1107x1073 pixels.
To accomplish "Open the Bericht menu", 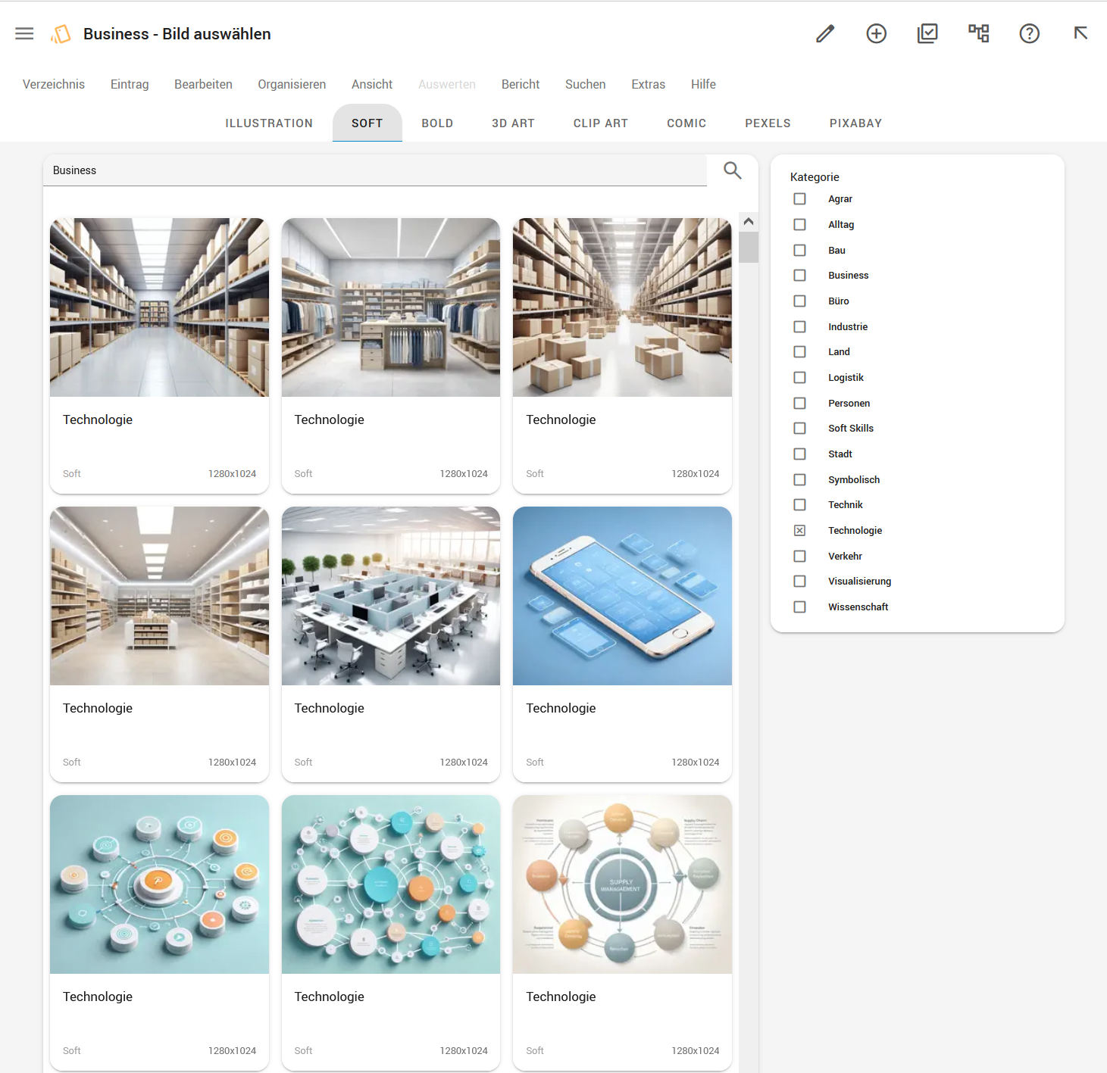I will pos(521,84).
